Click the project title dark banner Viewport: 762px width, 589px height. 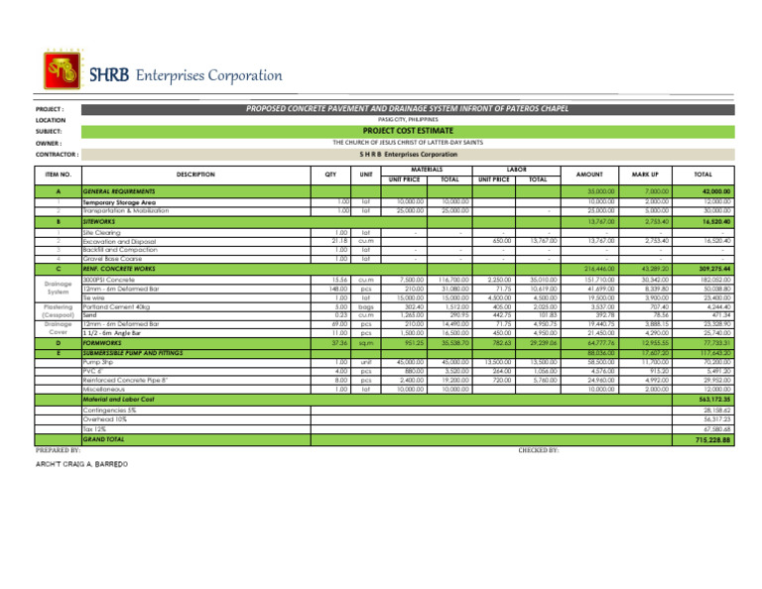[x=407, y=109]
